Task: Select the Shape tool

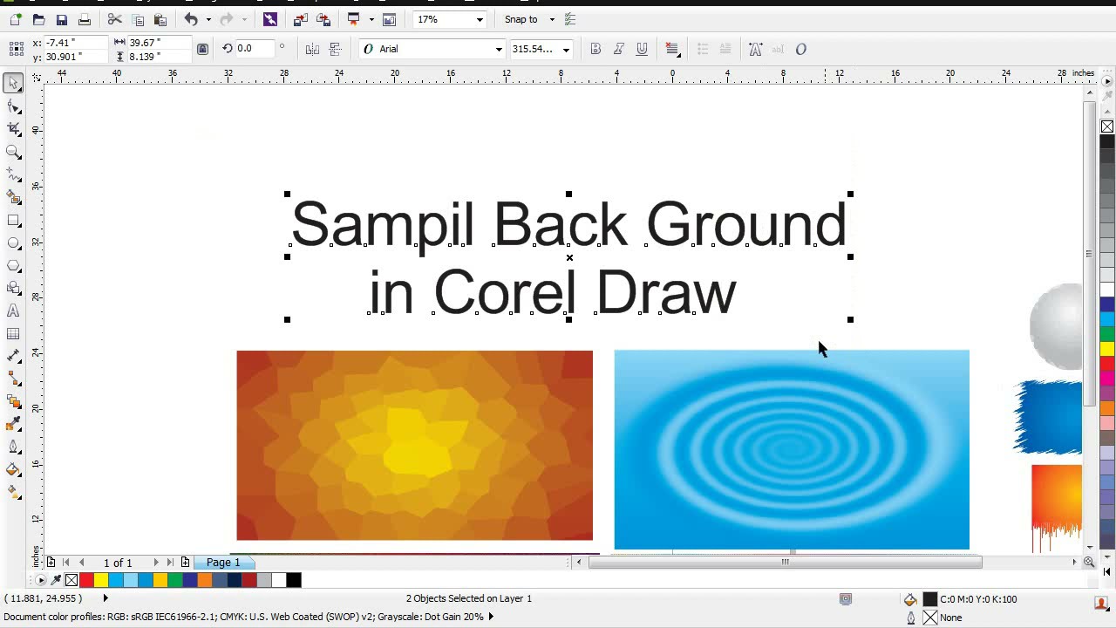Action: point(13,106)
